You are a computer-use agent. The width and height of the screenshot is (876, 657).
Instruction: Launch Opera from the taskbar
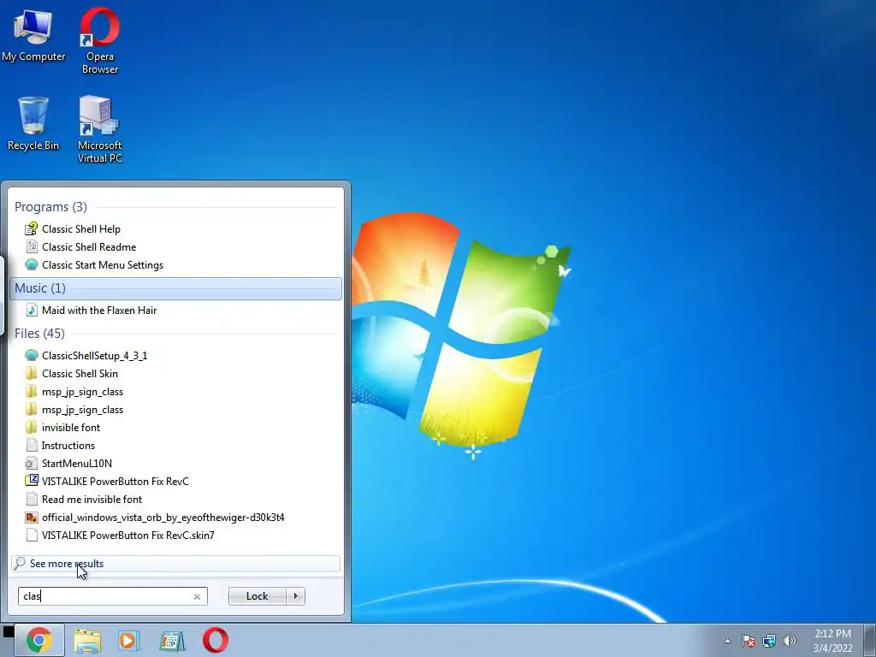click(x=216, y=640)
